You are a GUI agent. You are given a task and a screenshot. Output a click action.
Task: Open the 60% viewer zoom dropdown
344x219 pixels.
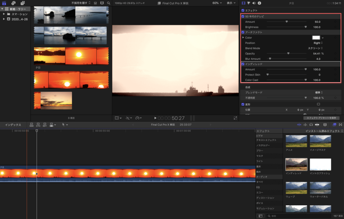(x=217, y=3)
